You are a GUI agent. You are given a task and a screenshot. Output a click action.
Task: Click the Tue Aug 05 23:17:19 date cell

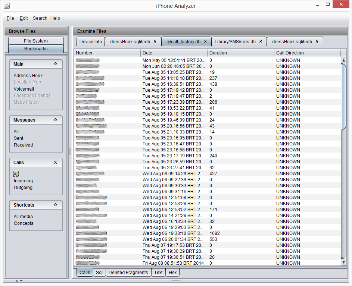(x=174, y=155)
